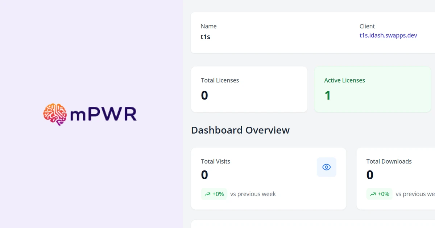Click the Total Visits count '0'
The width and height of the screenshot is (435, 228).
coord(204,175)
